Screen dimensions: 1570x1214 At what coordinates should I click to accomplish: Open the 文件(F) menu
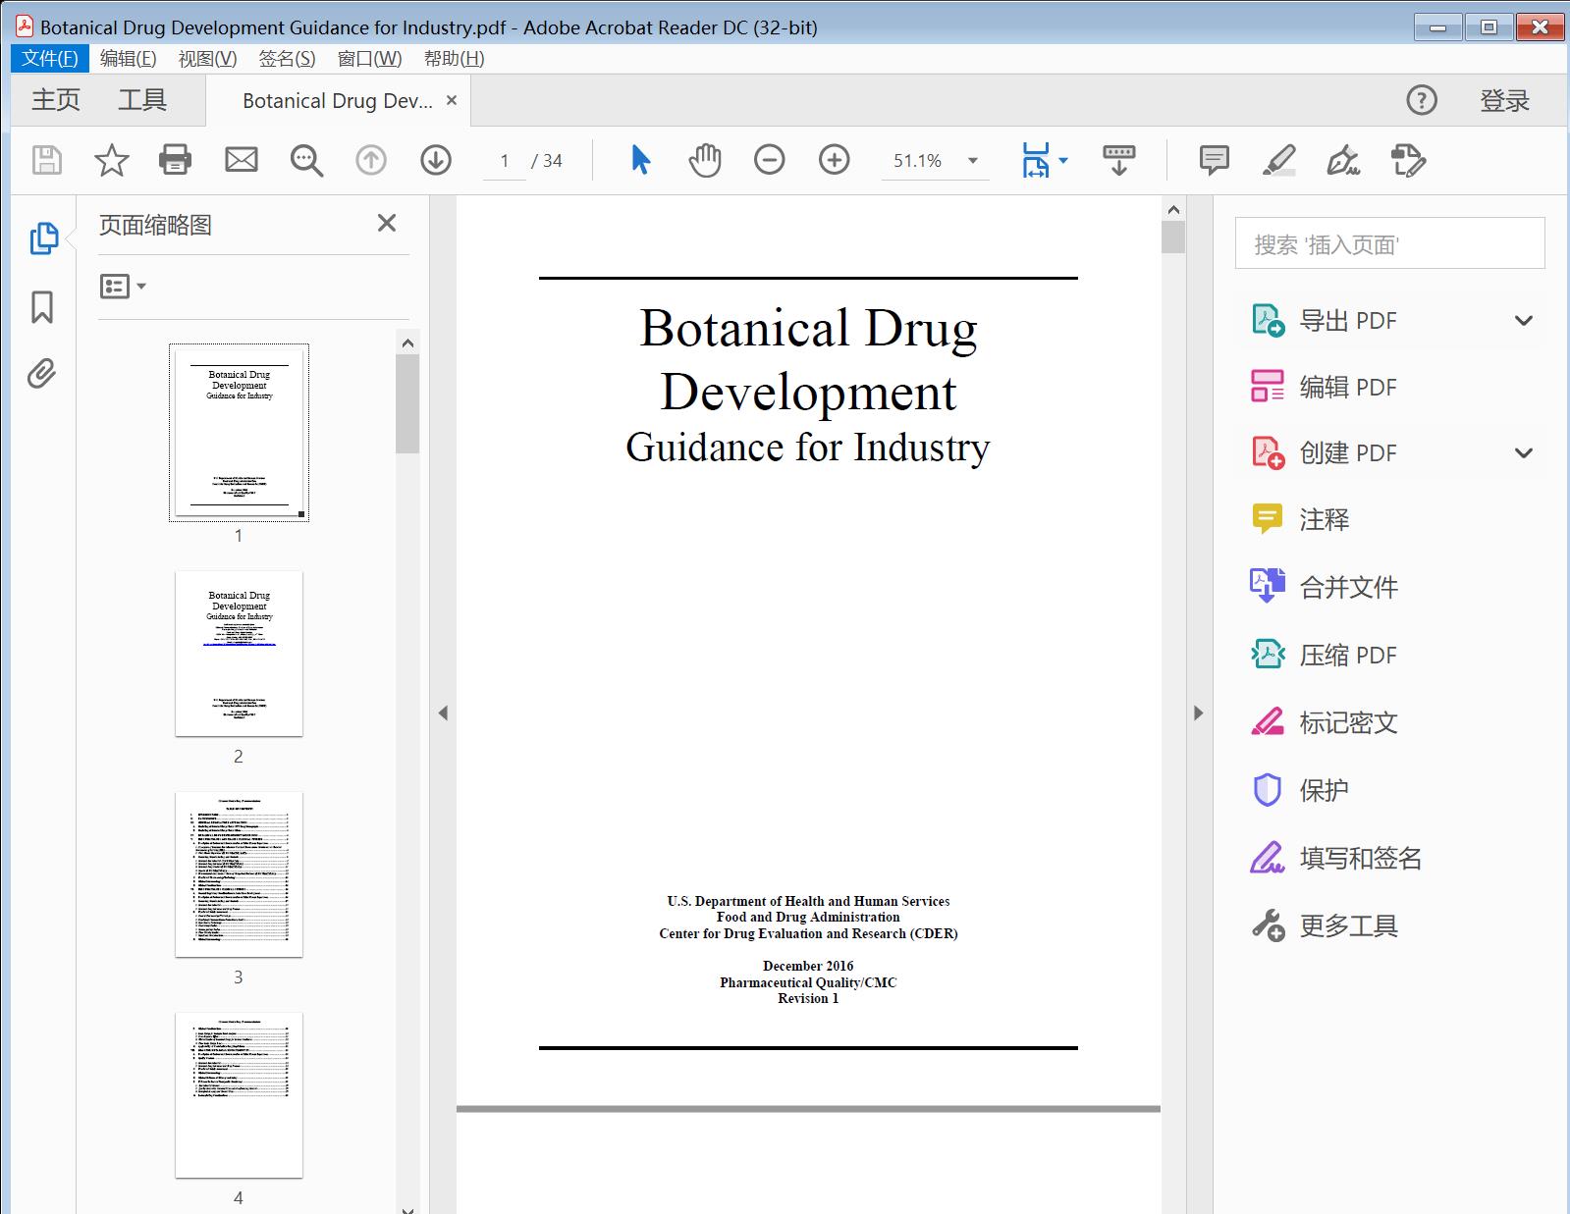pos(50,58)
